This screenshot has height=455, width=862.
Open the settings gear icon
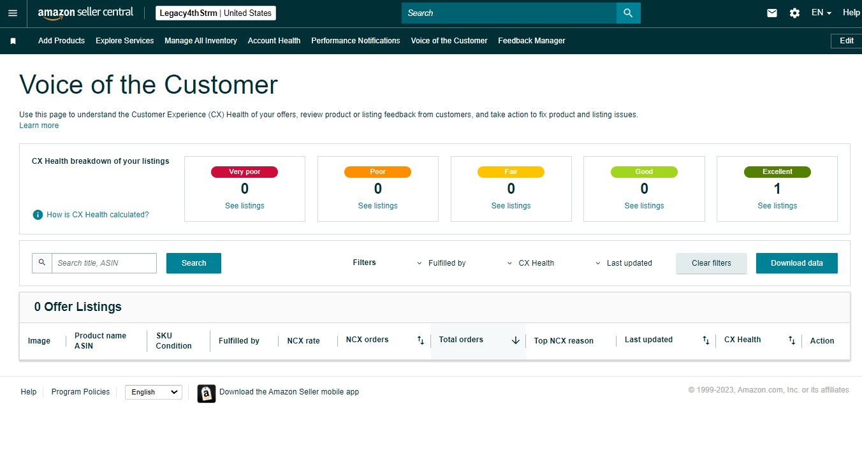[x=794, y=13]
